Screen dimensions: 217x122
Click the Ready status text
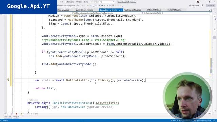(x=5, y=120)
